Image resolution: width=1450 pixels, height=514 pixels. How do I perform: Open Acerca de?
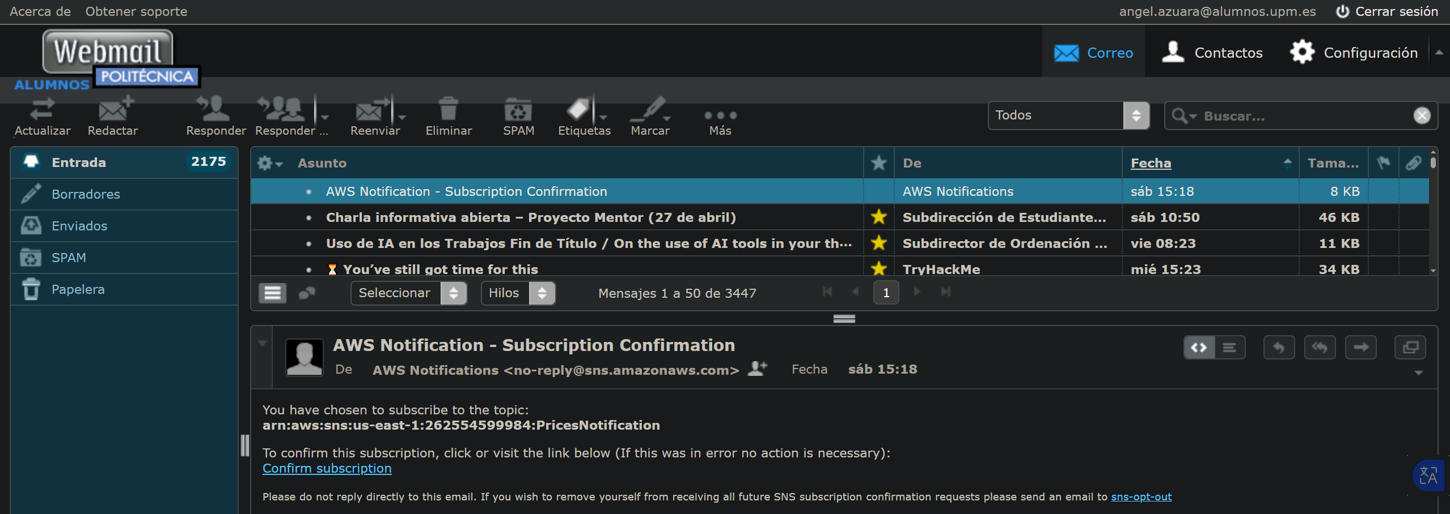coord(40,11)
